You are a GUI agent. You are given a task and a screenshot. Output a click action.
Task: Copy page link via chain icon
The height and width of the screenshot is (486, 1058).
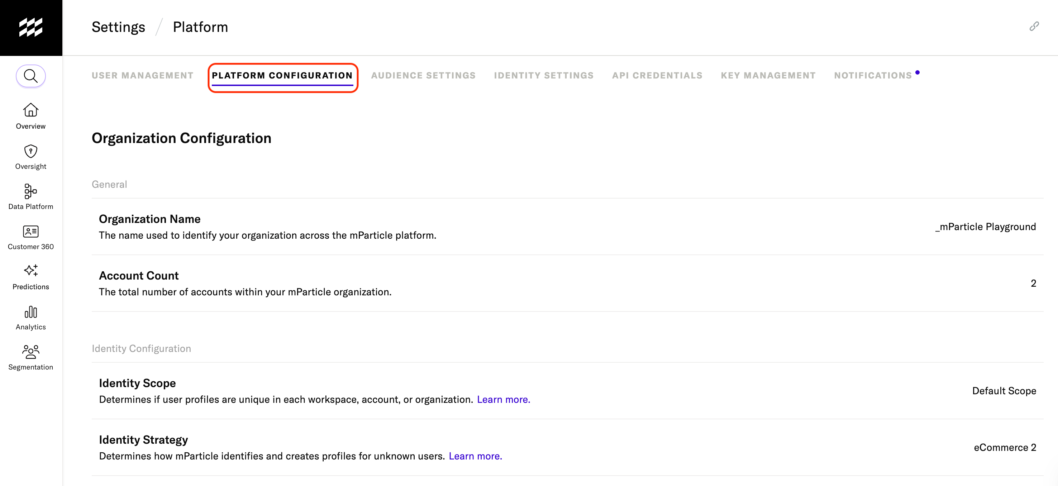[x=1034, y=26]
